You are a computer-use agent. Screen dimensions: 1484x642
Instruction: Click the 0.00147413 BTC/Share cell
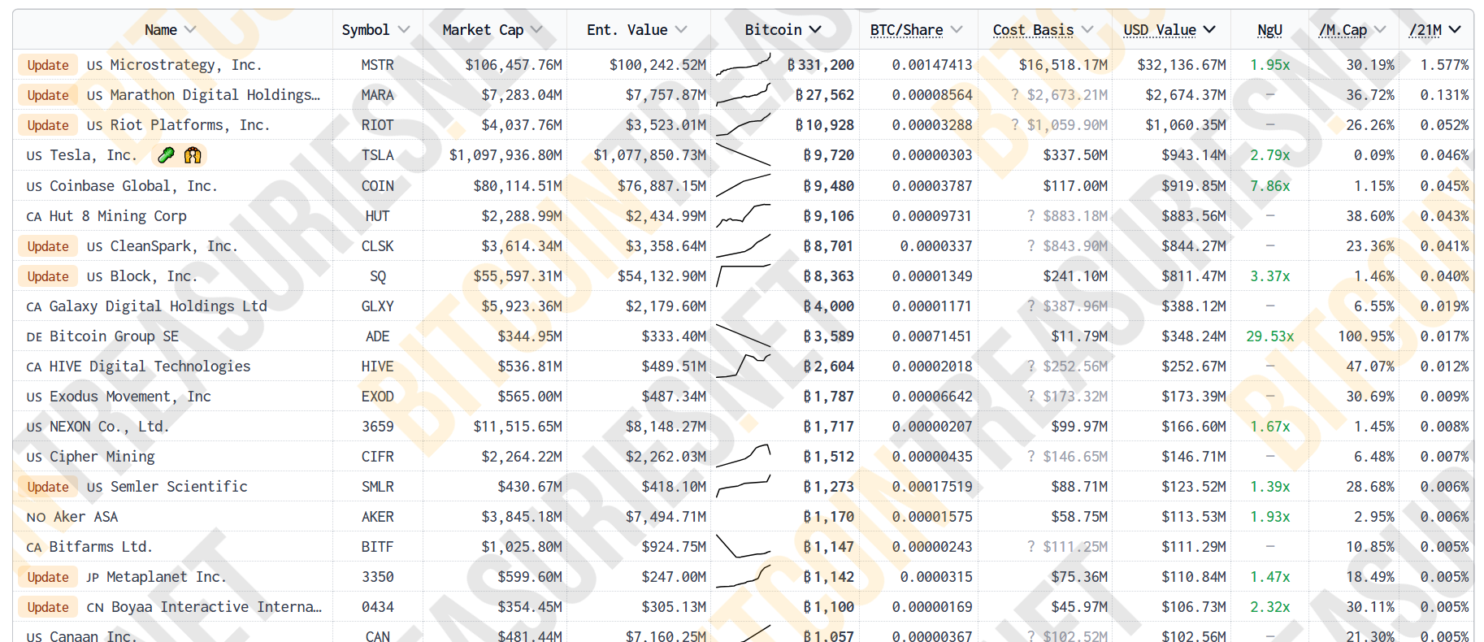932,65
